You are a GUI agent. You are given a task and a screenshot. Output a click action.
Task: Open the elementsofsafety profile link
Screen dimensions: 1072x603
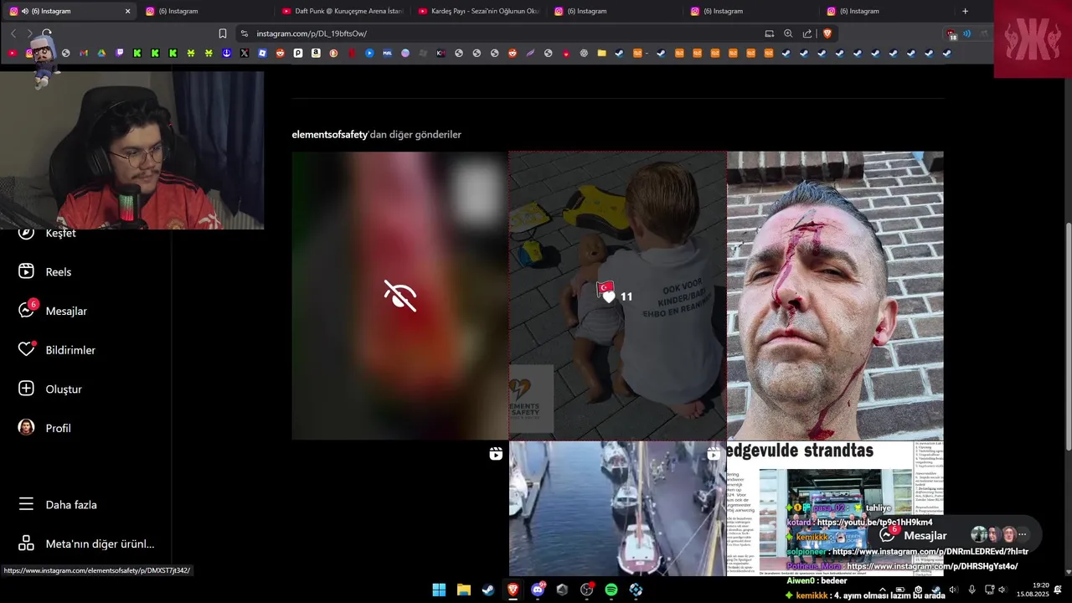[329, 134]
